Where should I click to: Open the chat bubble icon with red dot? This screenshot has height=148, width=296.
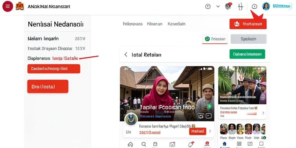[191, 145]
